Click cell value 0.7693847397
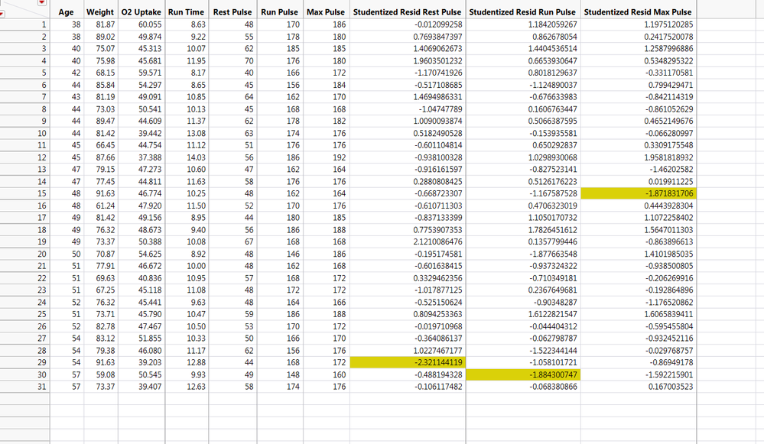This screenshot has width=764, height=444. (x=437, y=37)
